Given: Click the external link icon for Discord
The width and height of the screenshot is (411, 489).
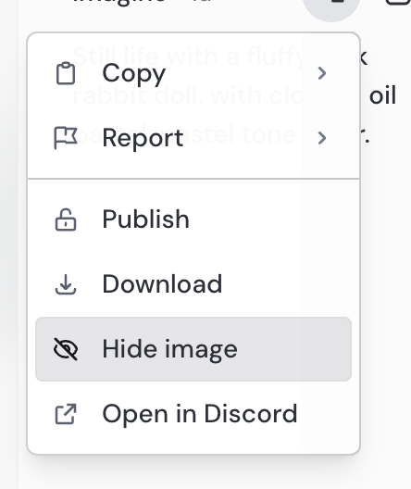Looking at the screenshot, I should coord(66,414).
